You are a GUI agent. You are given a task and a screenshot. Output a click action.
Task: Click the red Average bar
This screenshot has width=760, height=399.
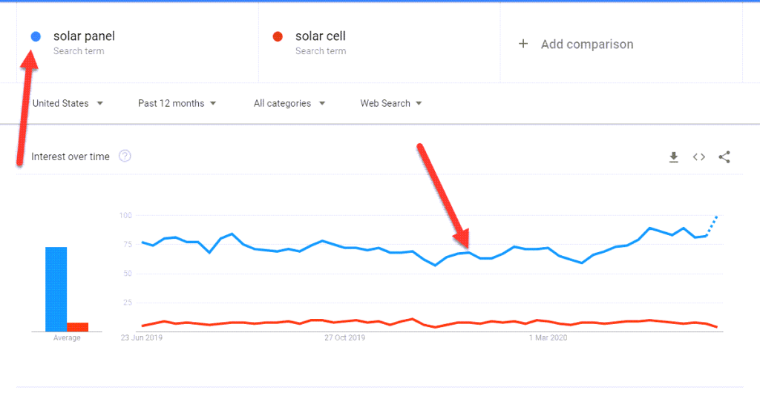(77, 327)
